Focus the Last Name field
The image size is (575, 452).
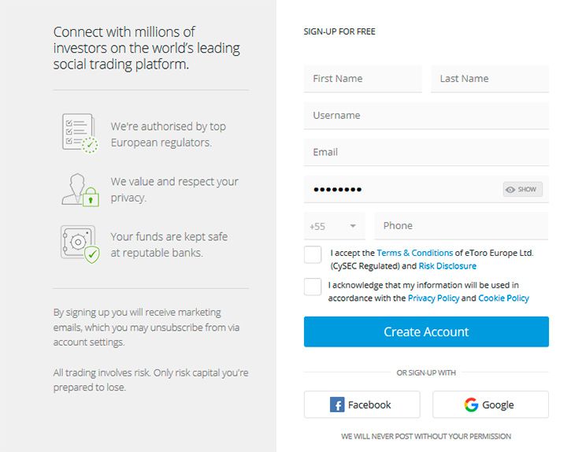tap(490, 79)
